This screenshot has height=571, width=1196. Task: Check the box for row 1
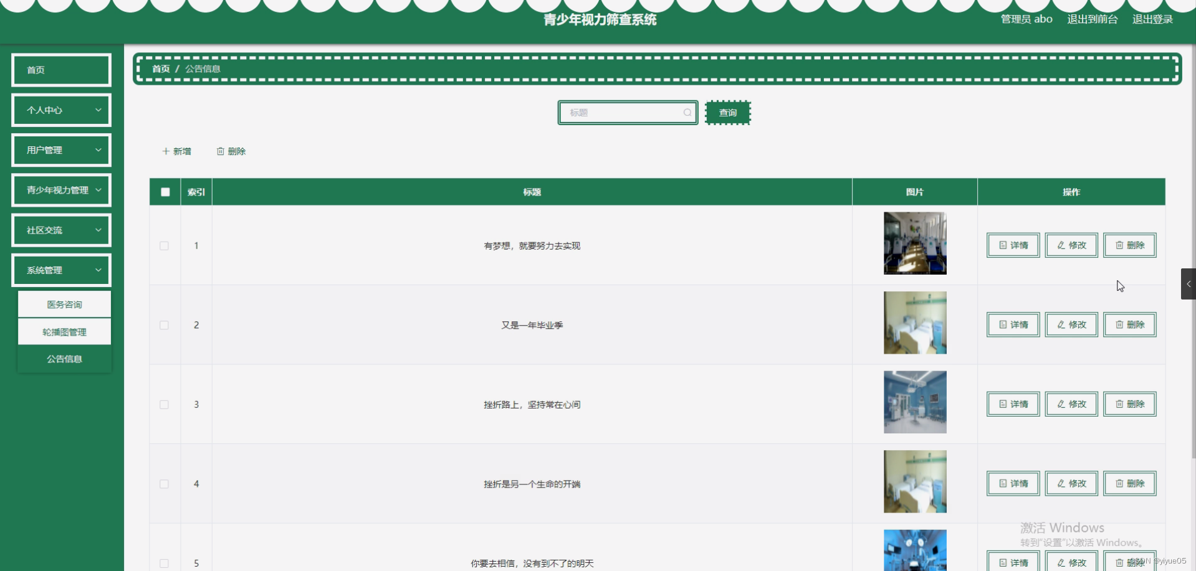click(x=165, y=246)
